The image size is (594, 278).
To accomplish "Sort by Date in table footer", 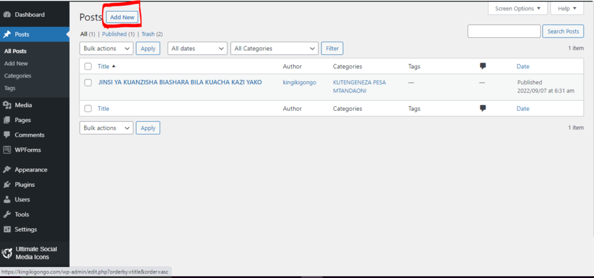I will pos(523,108).
